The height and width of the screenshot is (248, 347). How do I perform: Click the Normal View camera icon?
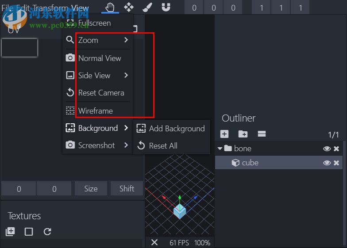[x=70, y=58]
